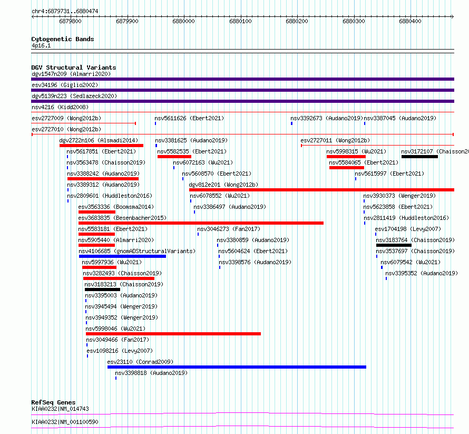Select nsv5617851 (Ebert2021) label
The image size is (469, 434).
click(x=101, y=151)
